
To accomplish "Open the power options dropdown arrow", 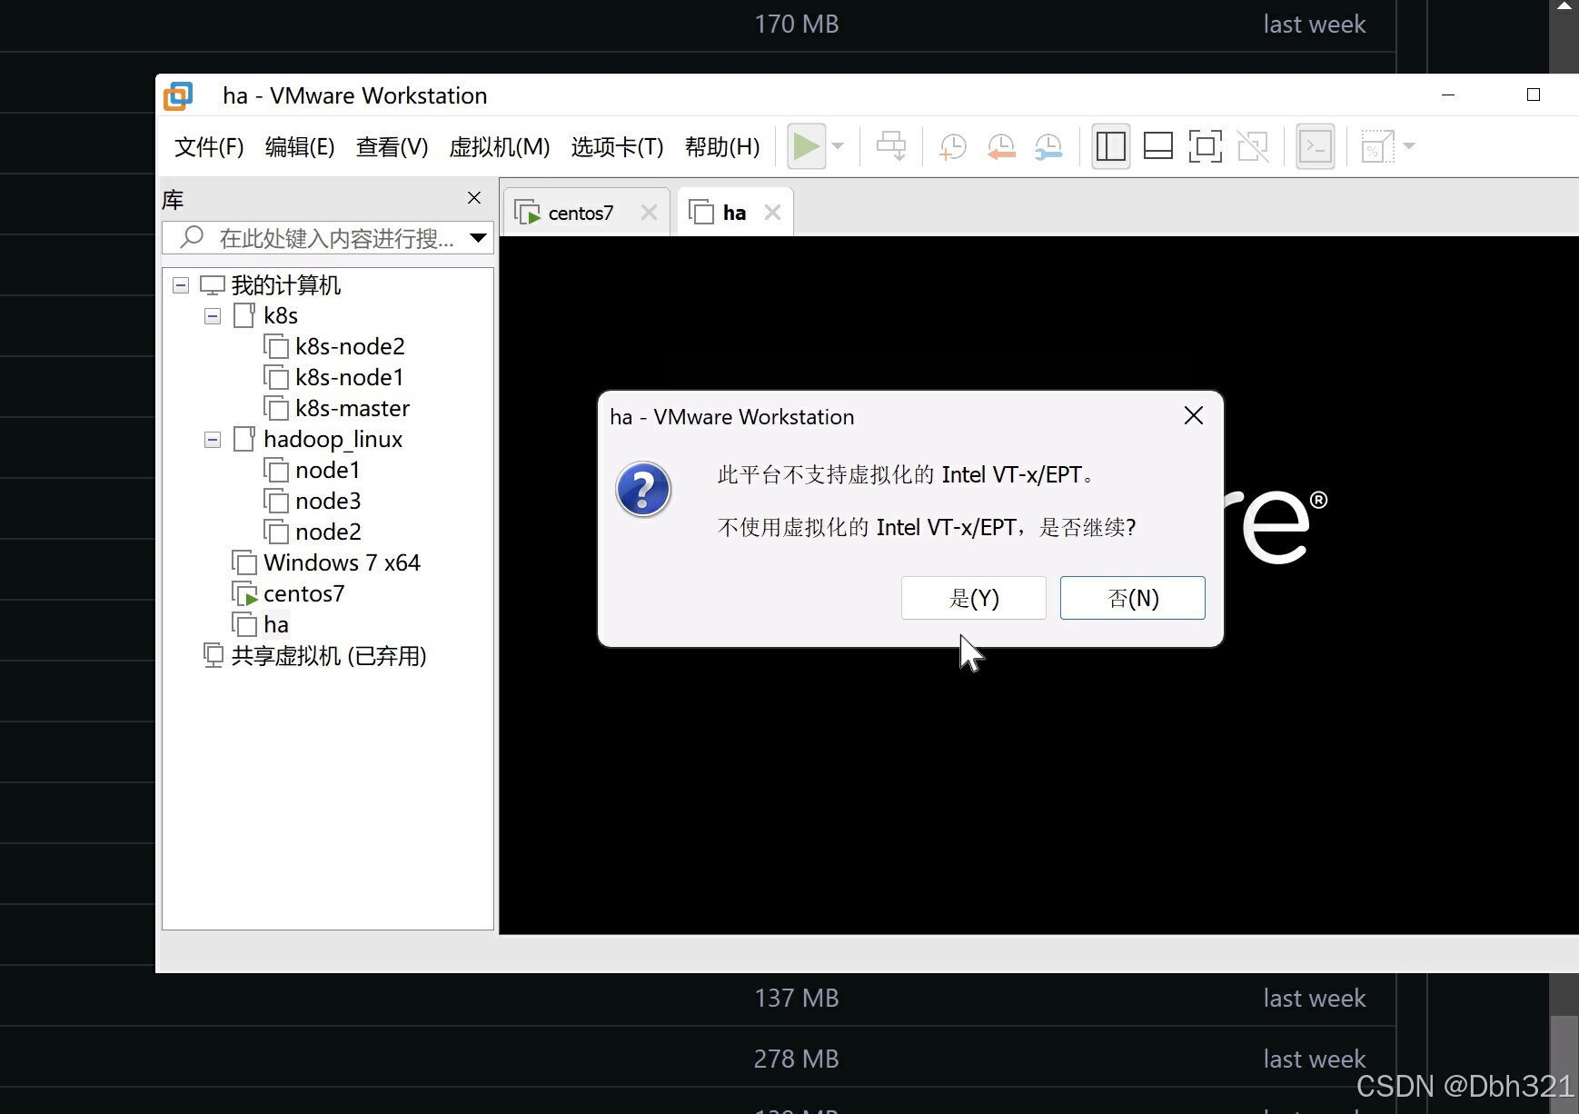I will pyautogui.click(x=839, y=146).
